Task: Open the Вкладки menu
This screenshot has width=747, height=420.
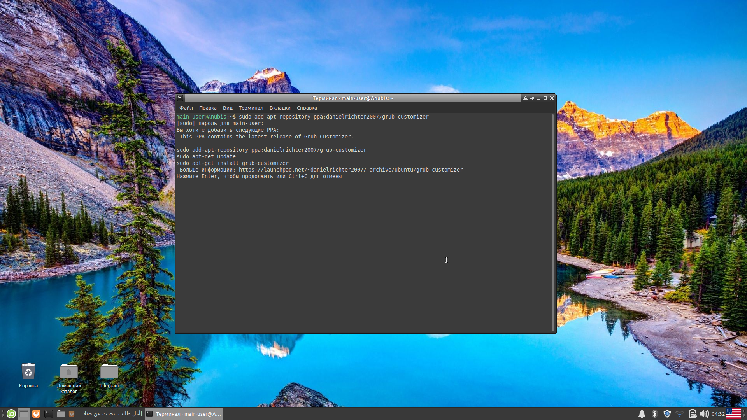Action: pyautogui.click(x=280, y=108)
